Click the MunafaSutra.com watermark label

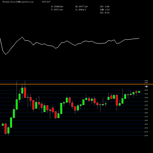pos(26,2)
